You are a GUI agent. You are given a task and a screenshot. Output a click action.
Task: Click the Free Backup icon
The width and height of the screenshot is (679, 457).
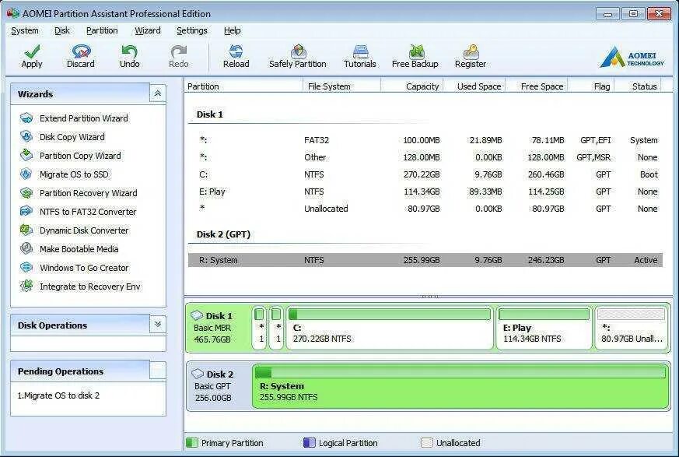(415, 51)
